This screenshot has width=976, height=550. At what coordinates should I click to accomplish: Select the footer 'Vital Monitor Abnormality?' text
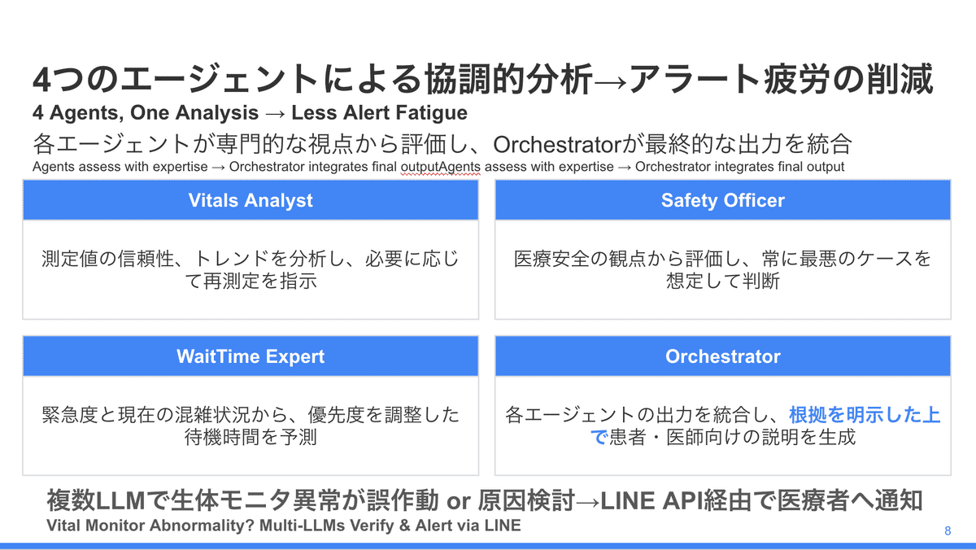(x=153, y=526)
